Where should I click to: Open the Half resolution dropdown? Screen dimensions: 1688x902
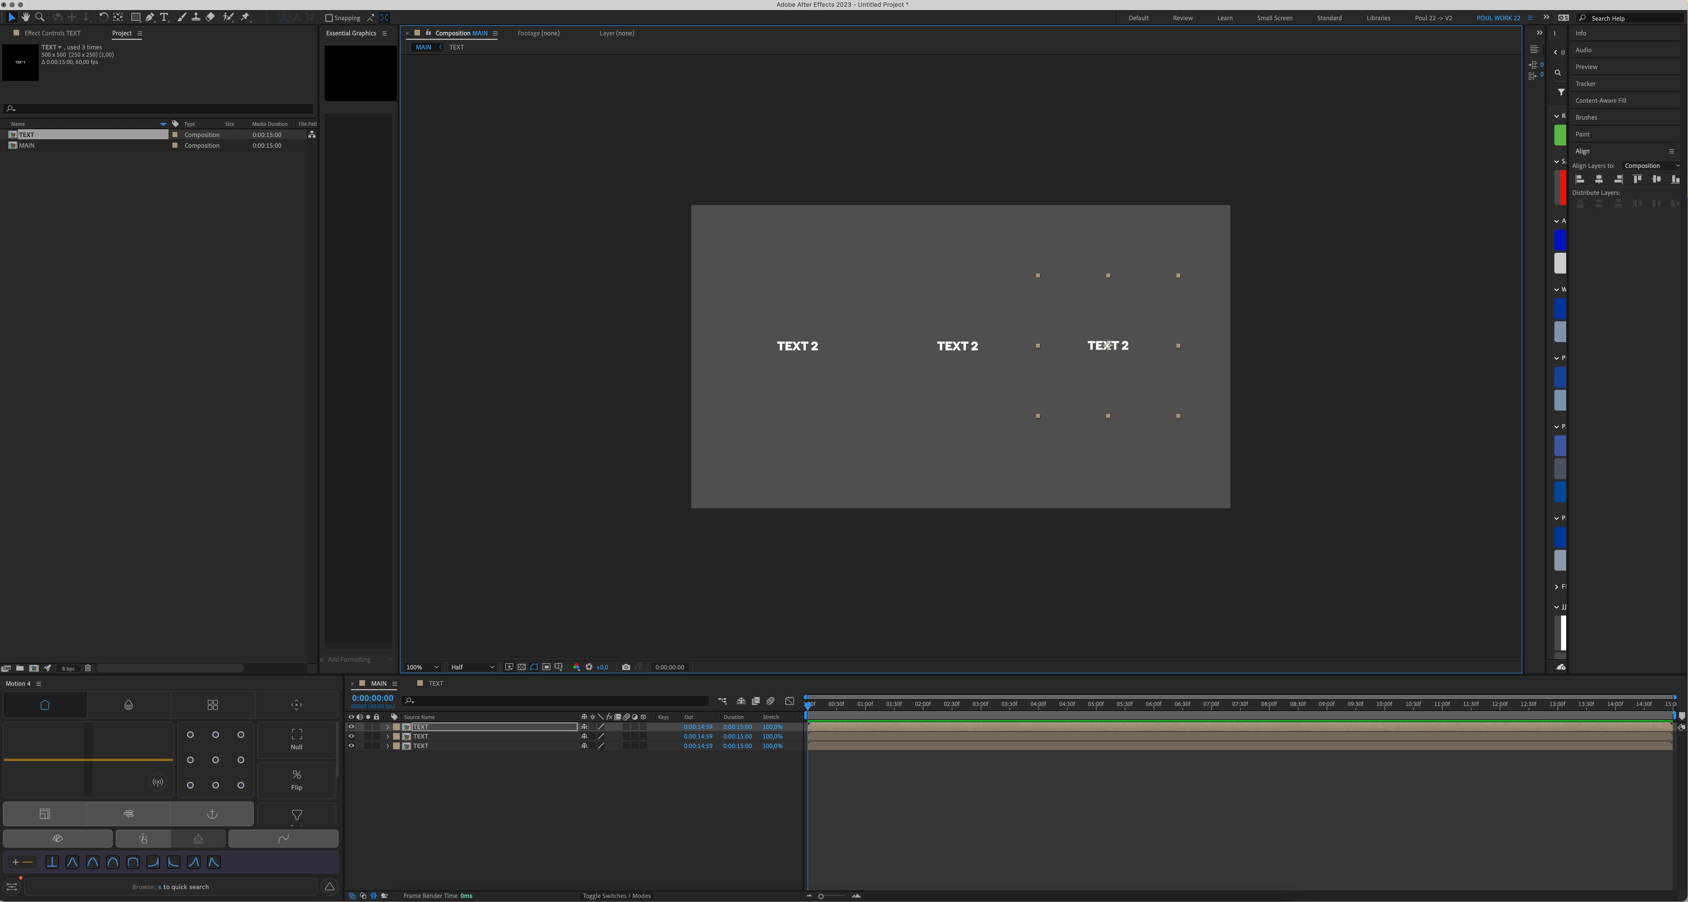[472, 667]
